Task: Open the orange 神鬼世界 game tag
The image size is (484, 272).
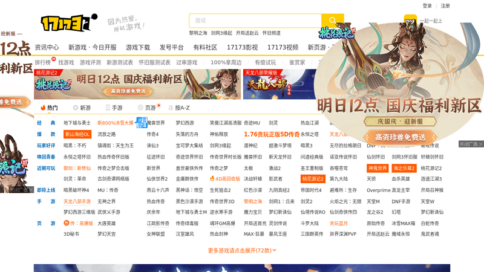Action: coord(378,168)
